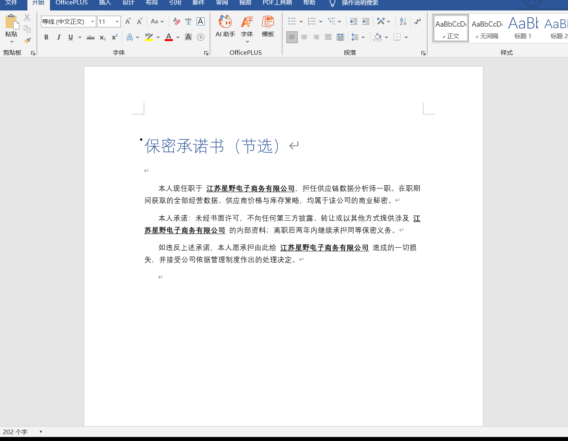
Task: Expand highlight color options arrow
Action: [158, 37]
